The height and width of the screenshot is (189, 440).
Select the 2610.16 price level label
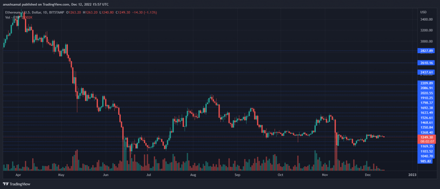click(427, 63)
